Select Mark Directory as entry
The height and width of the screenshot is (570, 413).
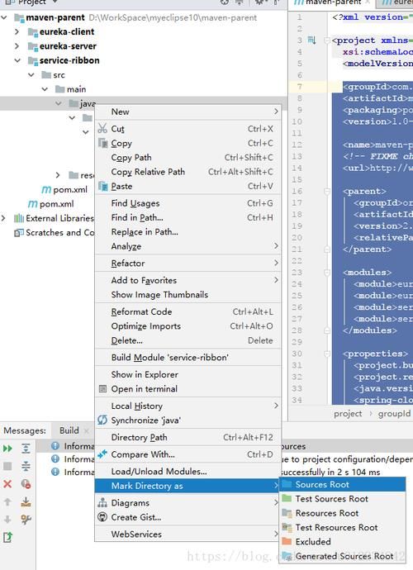188,486
